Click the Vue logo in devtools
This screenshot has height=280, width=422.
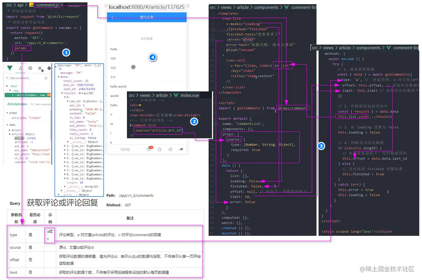pyautogui.click(x=10, y=68)
